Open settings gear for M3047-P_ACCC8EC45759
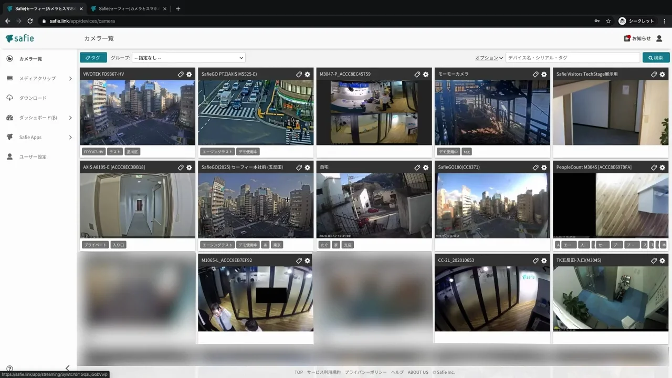 (426, 75)
